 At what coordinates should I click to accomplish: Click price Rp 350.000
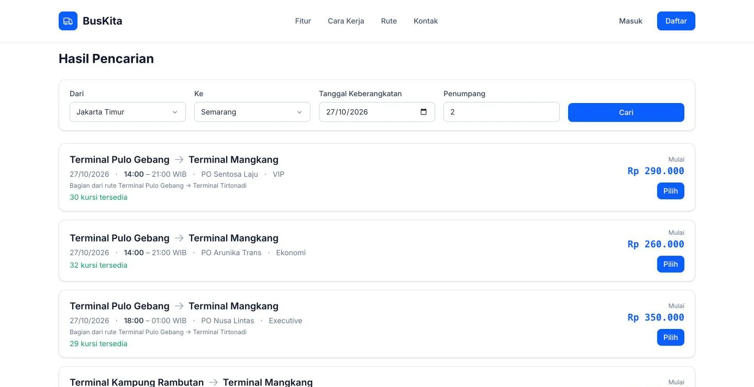pyautogui.click(x=656, y=317)
